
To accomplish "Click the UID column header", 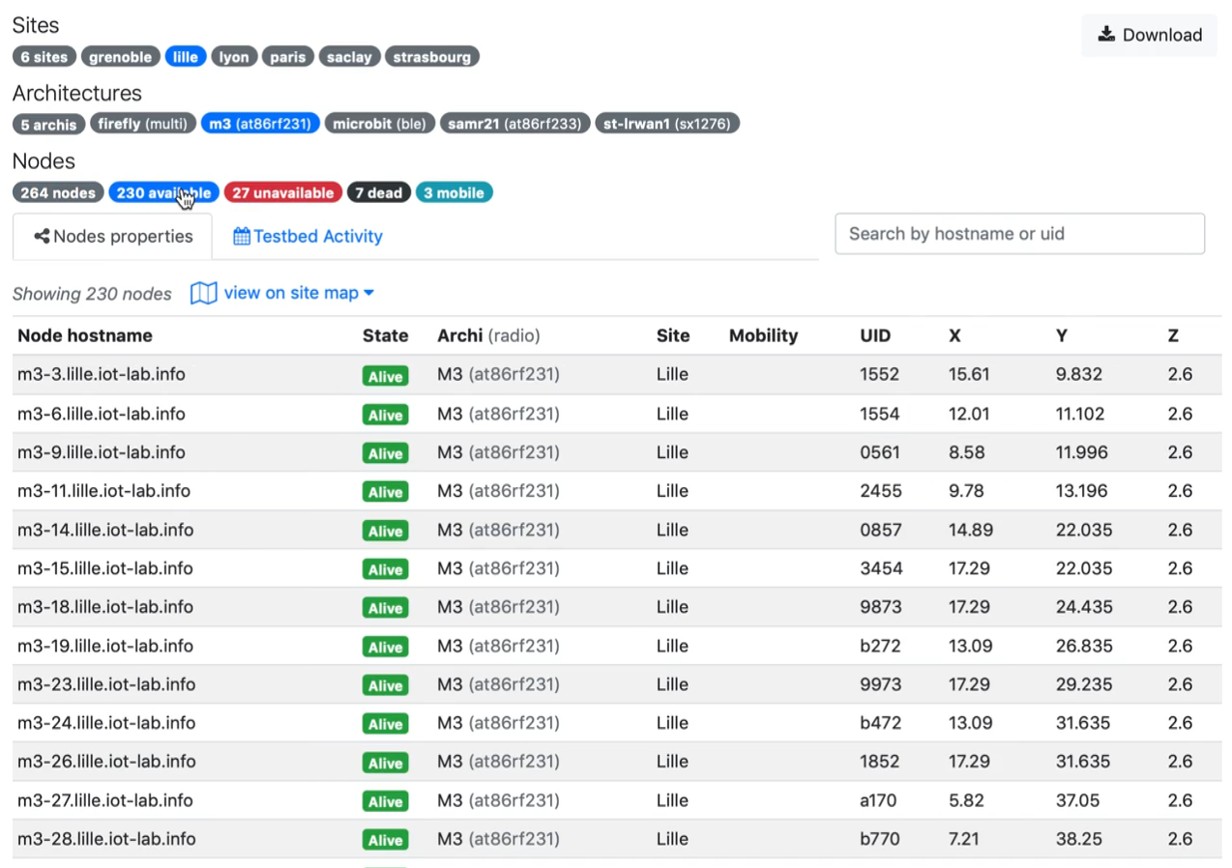I will tap(875, 335).
